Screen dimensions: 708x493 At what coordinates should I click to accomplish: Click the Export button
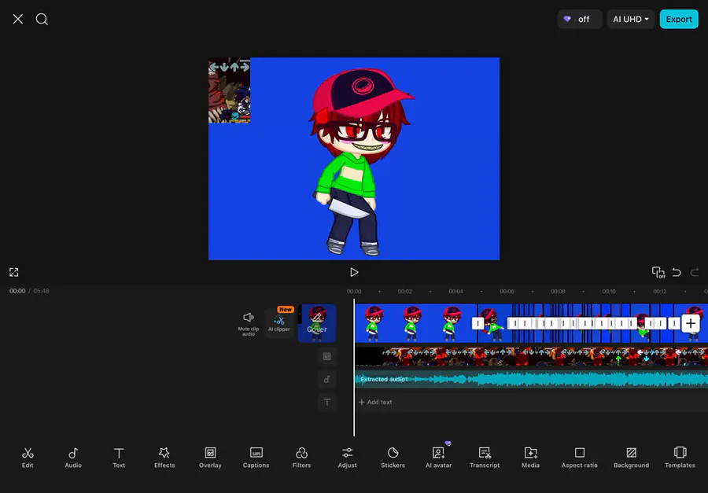tap(679, 19)
